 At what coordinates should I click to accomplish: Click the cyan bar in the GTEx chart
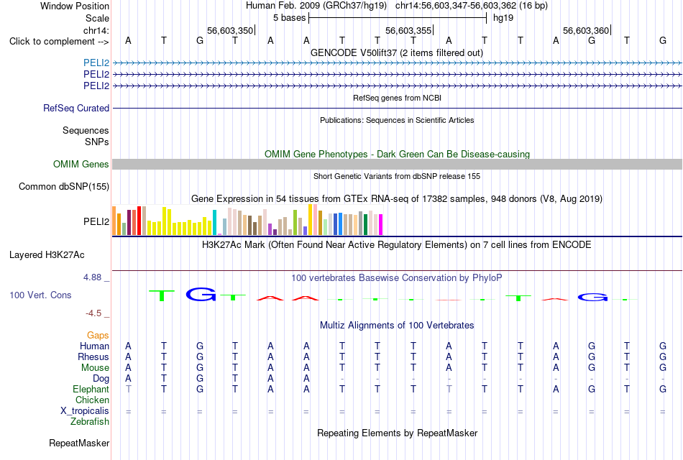point(214,223)
